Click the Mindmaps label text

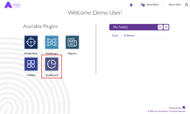click(x=52, y=53)
